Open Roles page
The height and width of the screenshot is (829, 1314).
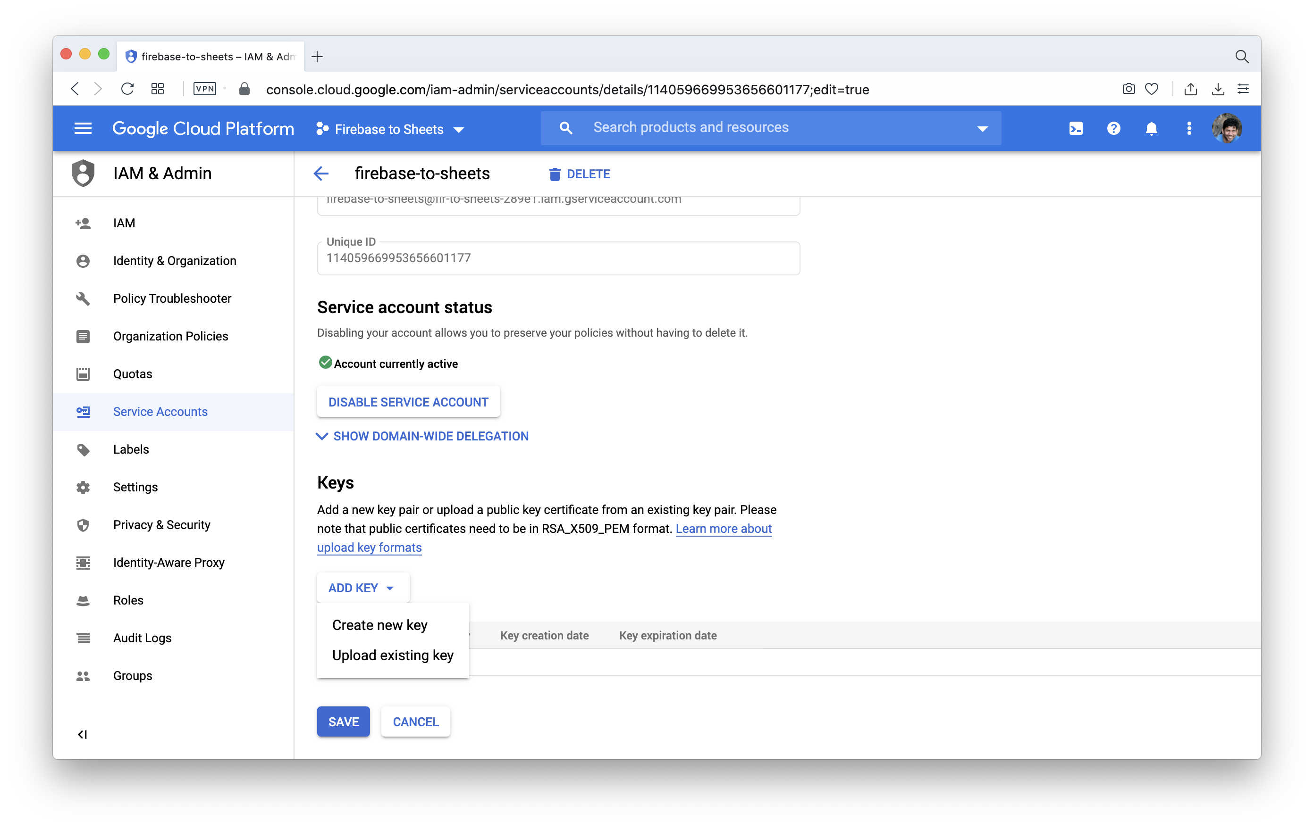(x=128, y=601)
